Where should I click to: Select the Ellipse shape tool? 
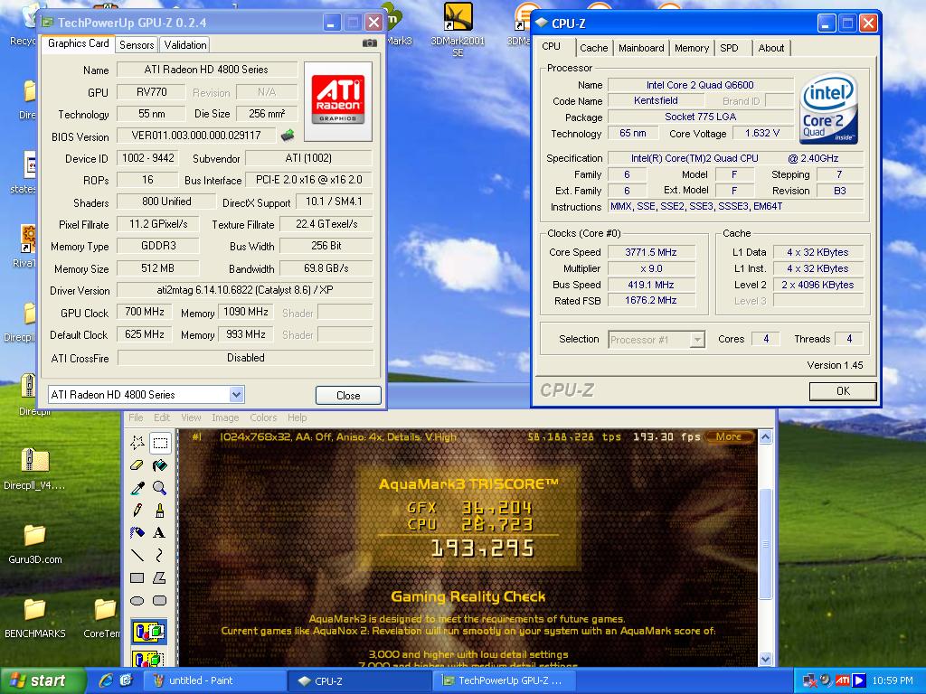click(x=137, y=601)
